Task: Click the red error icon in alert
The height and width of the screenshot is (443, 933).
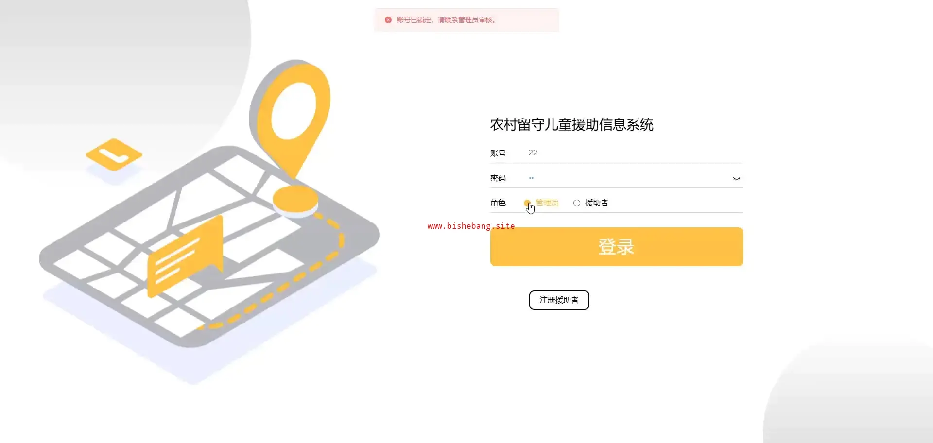Action: pyautogui.click(x=388, y=20)
